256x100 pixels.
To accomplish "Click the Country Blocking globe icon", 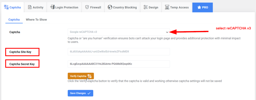I will tap(110, 7).
